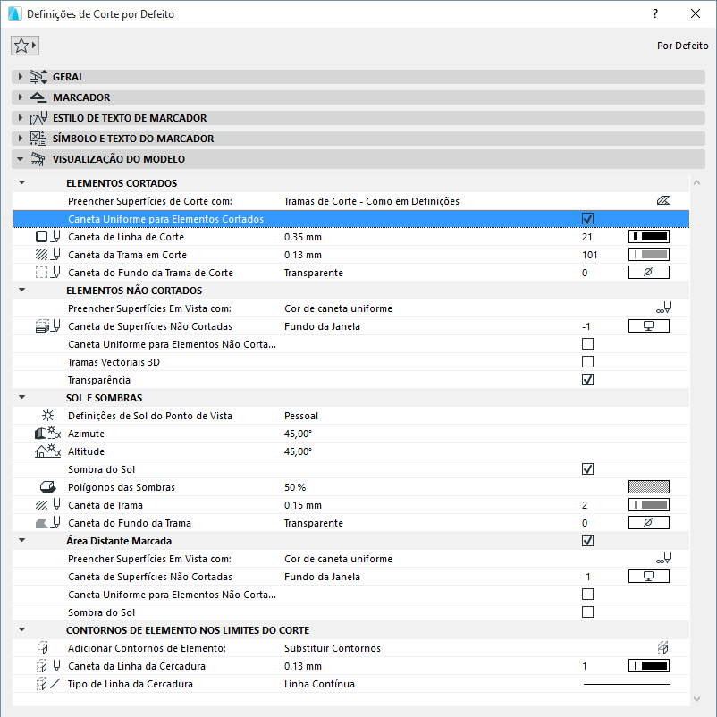717x717 pixels.
Task: Open Caneta da Trama em Corte pen swatch
Action: (649, 254)
